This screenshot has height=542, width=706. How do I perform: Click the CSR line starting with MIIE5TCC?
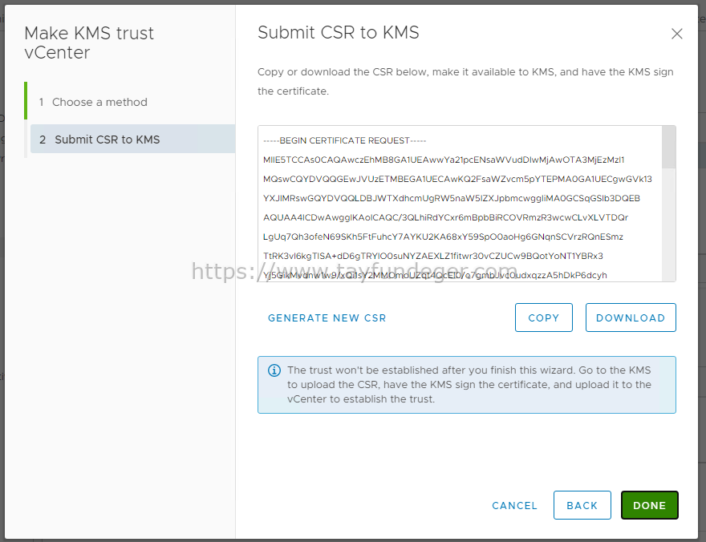click(444, 160)
